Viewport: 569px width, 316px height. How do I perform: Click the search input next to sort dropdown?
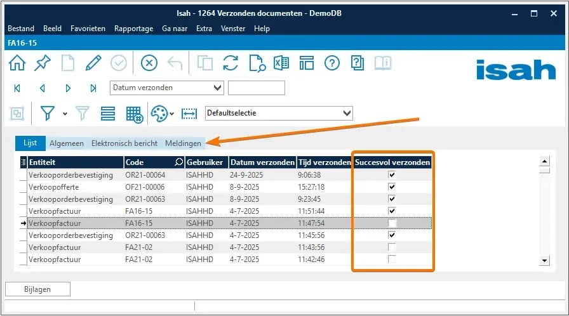pos(257,88)
